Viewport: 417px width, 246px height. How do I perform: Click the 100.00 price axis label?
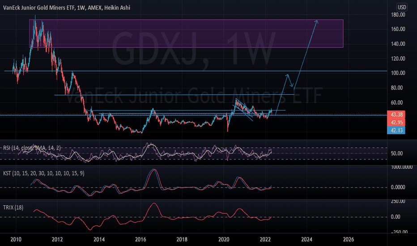pos(398,73)
